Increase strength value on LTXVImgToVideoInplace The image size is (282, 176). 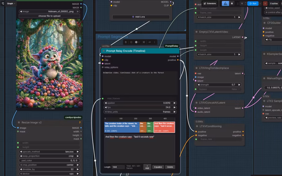point(239,85)
